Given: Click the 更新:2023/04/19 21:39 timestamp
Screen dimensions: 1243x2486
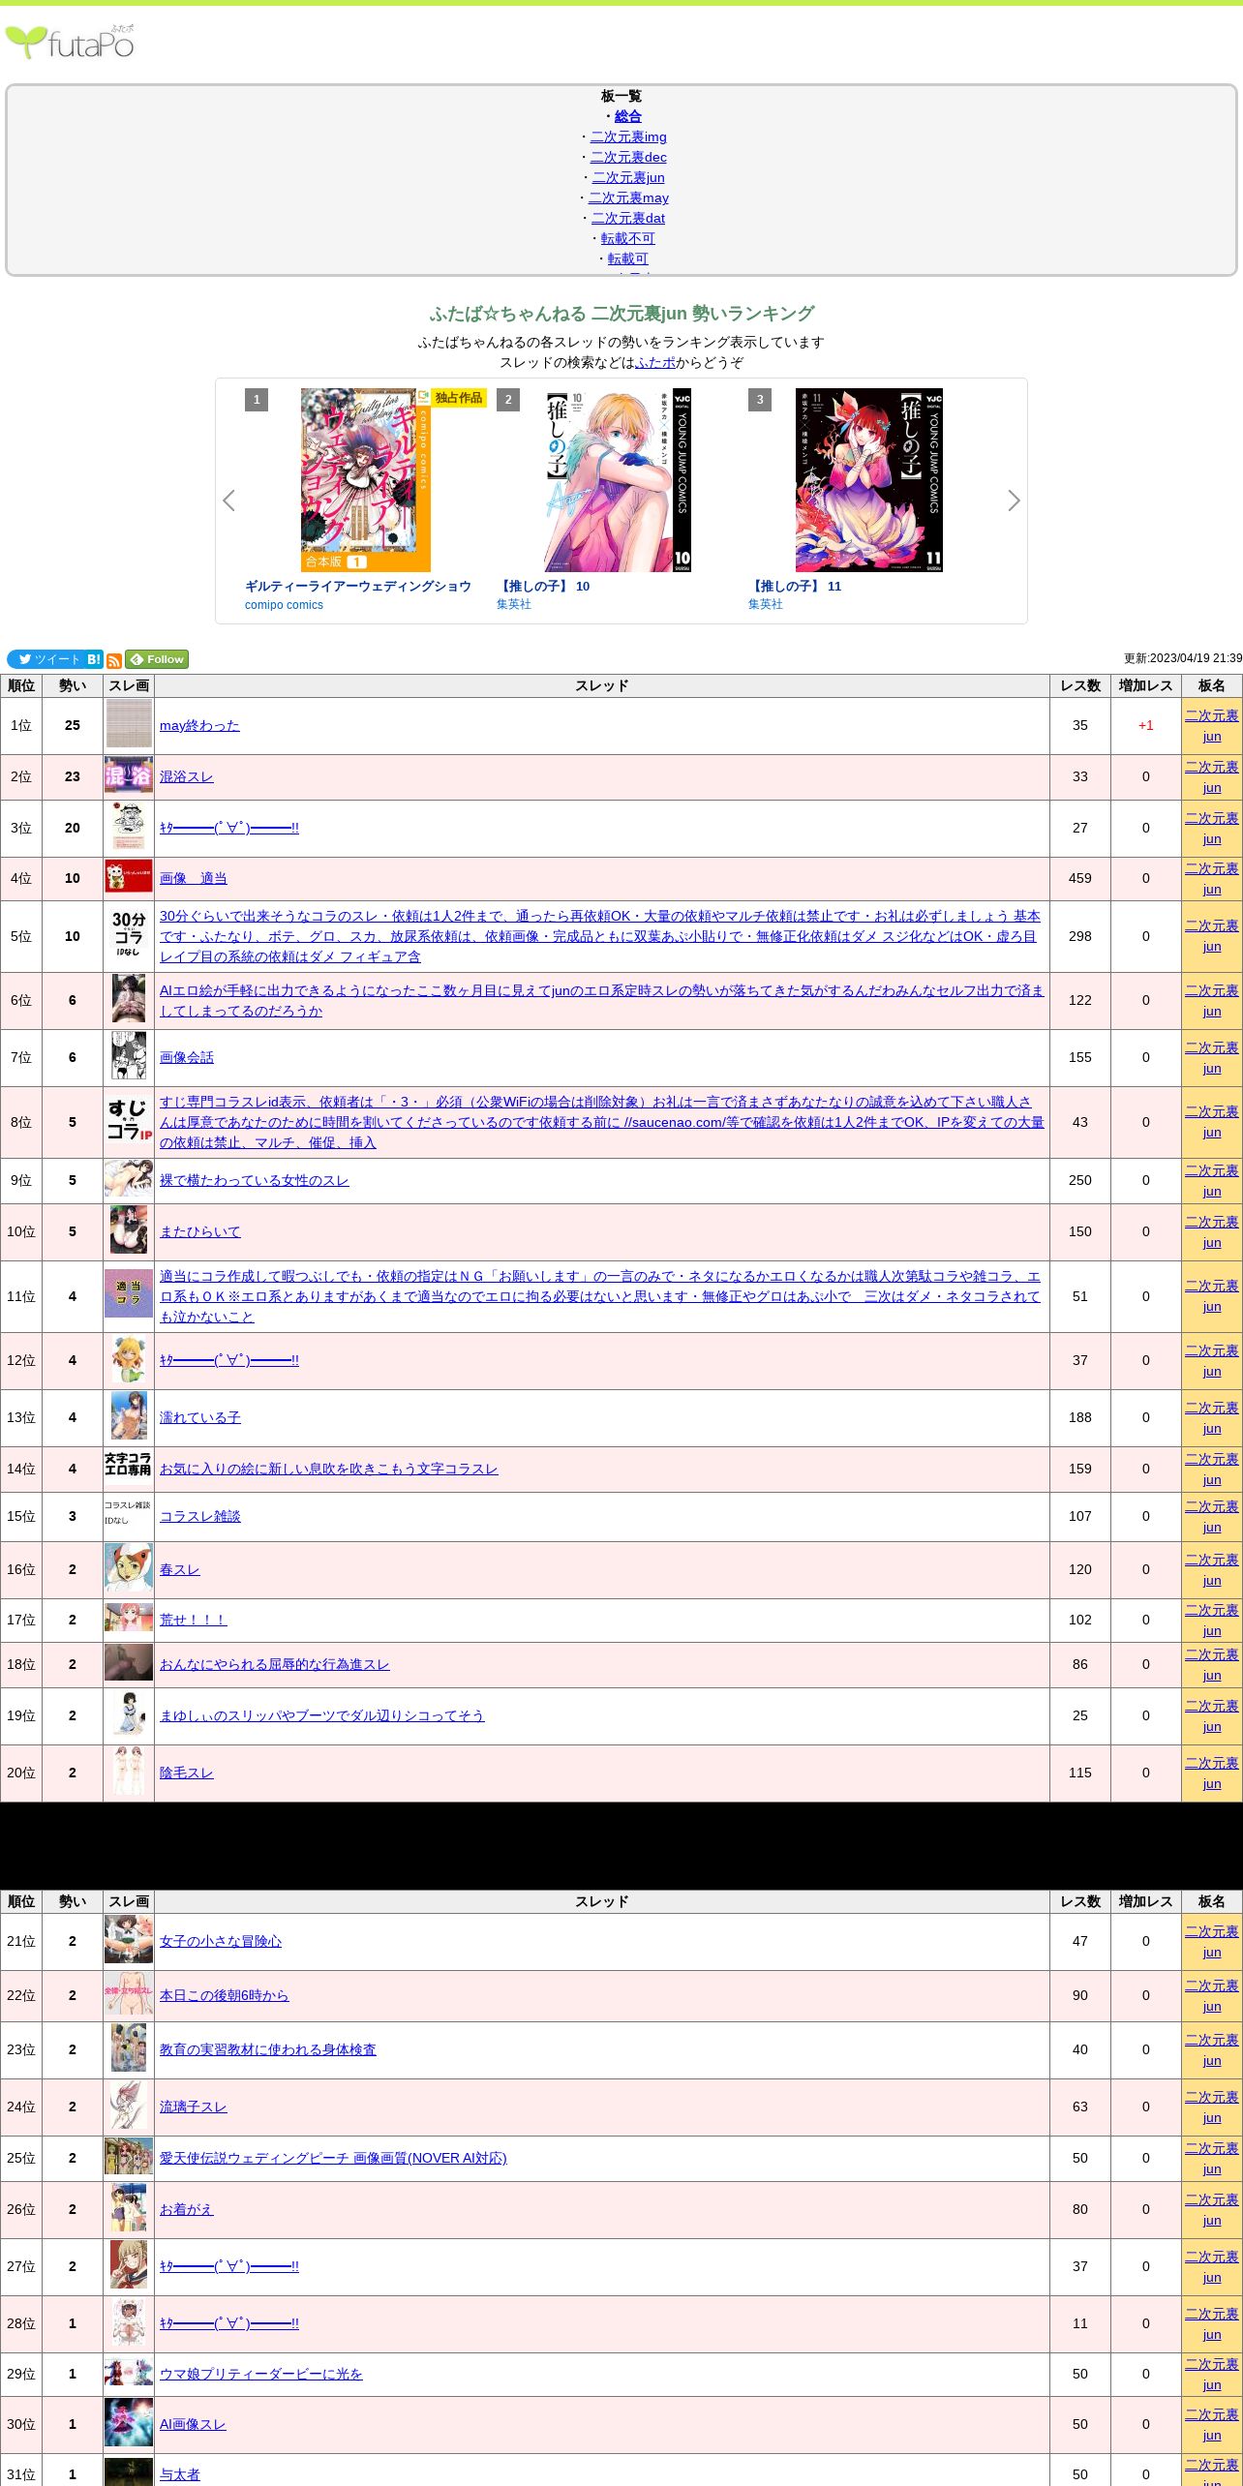Looking at the screenshot, I should (x=1182, y=658).
